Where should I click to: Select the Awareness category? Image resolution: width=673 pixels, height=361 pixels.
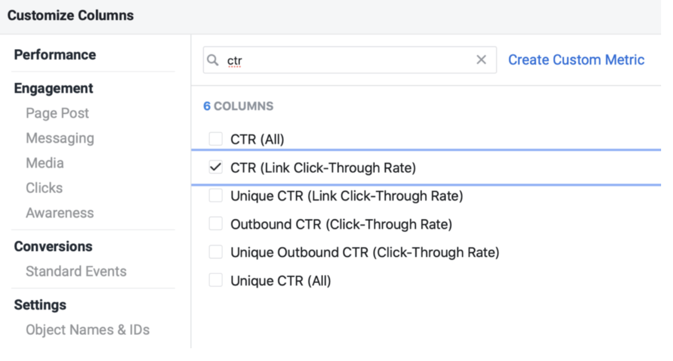(x=60, y=213)
